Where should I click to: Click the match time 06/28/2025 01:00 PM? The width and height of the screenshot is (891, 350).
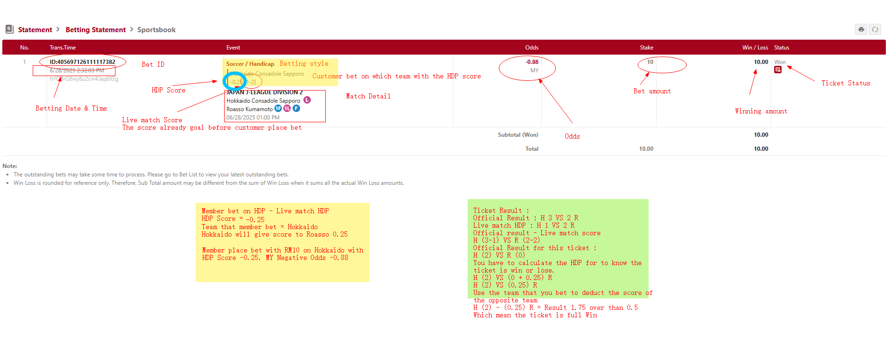pos(253,118)
